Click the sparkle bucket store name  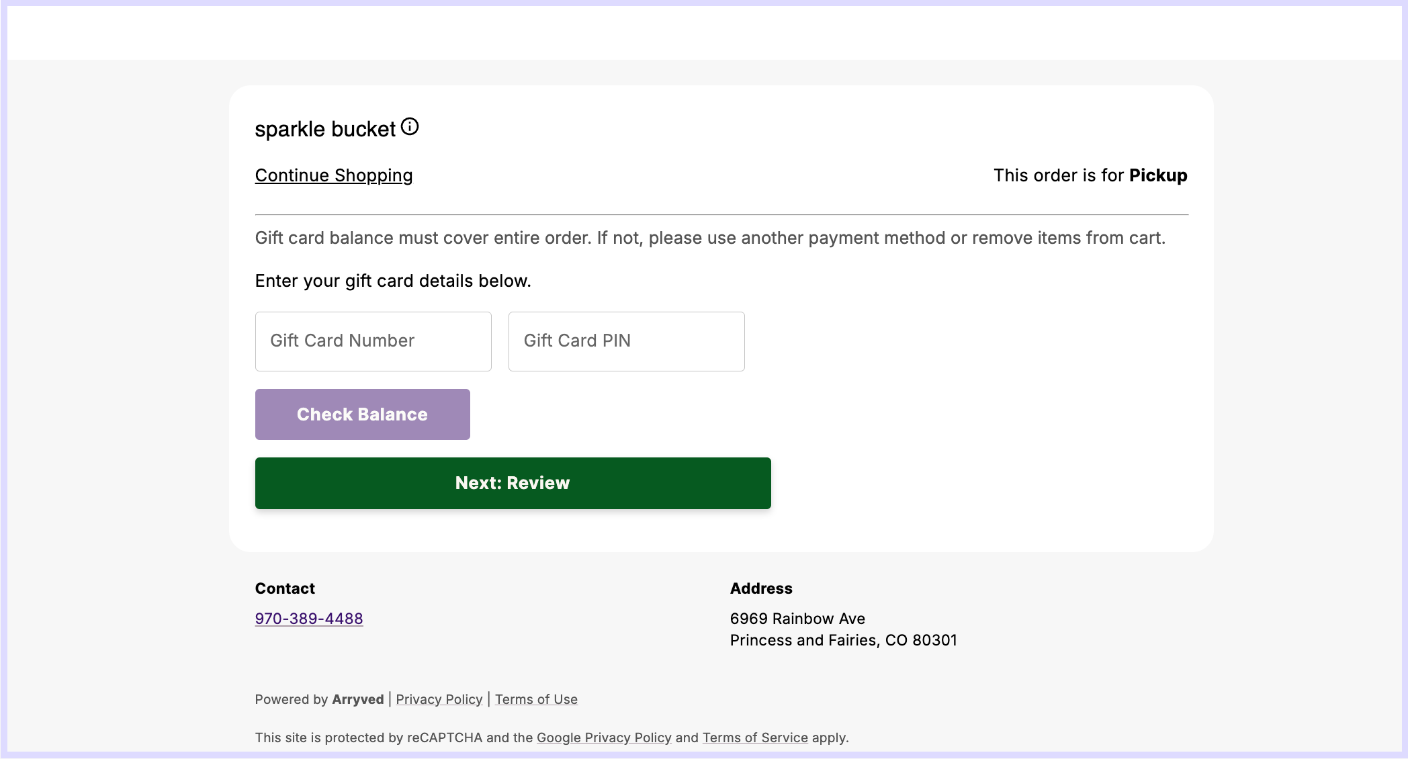325,129
